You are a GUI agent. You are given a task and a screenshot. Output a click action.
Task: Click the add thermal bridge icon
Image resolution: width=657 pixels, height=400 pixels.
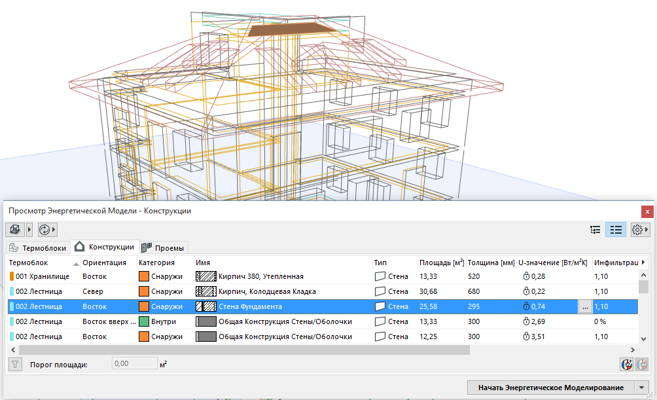coord(626,364)
